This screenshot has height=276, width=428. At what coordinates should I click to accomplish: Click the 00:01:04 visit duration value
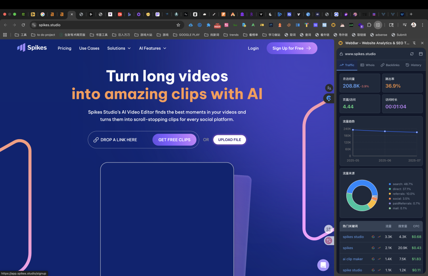point(396,106)
